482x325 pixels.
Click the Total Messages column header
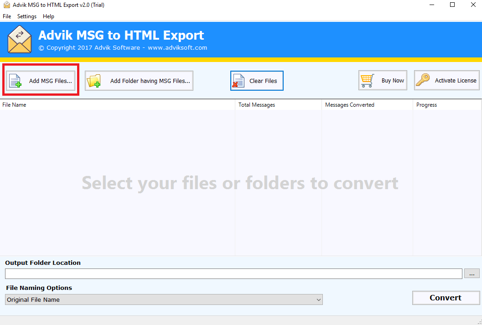(278, 105)
